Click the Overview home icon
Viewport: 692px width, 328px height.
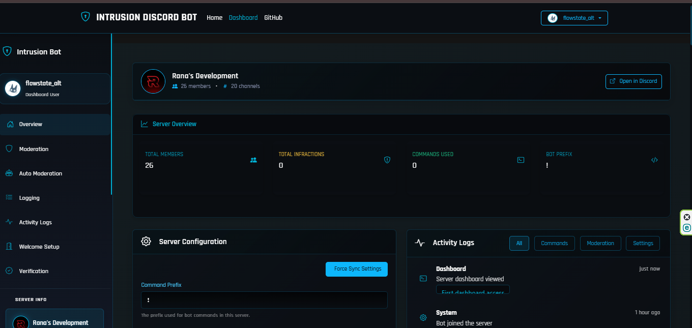tap(10, 124)
